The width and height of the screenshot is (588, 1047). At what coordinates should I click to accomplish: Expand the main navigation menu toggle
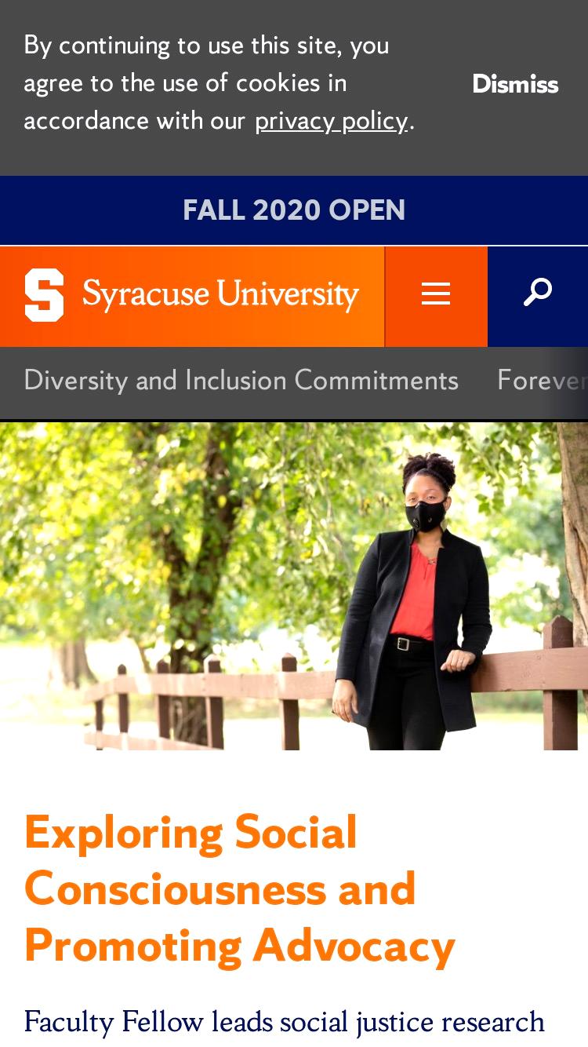(x=436, y=294)
